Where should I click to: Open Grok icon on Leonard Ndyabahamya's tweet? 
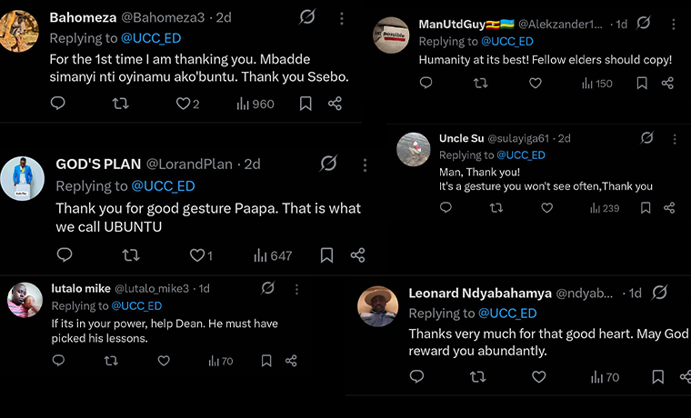660,293
